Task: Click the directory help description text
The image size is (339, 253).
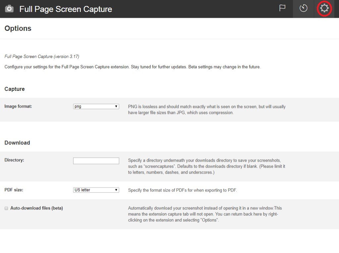Action: pos(207,166)
